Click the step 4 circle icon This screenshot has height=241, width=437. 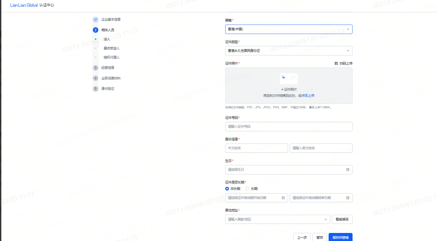coord(96,78)
